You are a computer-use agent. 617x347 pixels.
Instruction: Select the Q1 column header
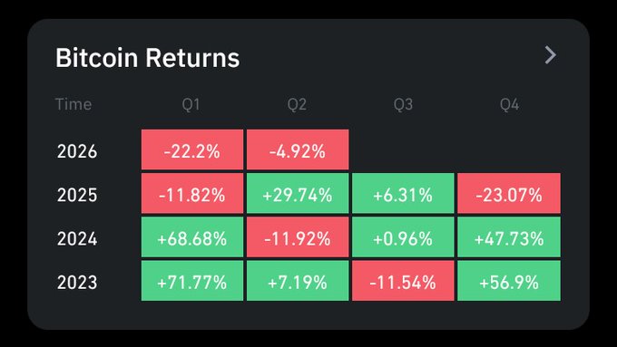pyautogui.click(x=191, y=104)
